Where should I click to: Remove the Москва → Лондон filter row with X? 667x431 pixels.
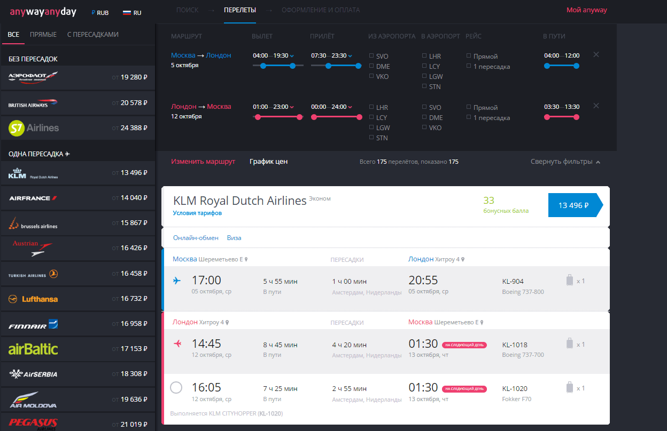596,54
